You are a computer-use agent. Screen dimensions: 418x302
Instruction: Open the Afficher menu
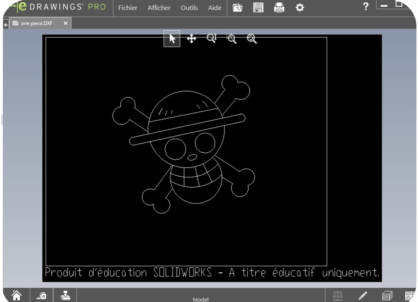point(159,8)
